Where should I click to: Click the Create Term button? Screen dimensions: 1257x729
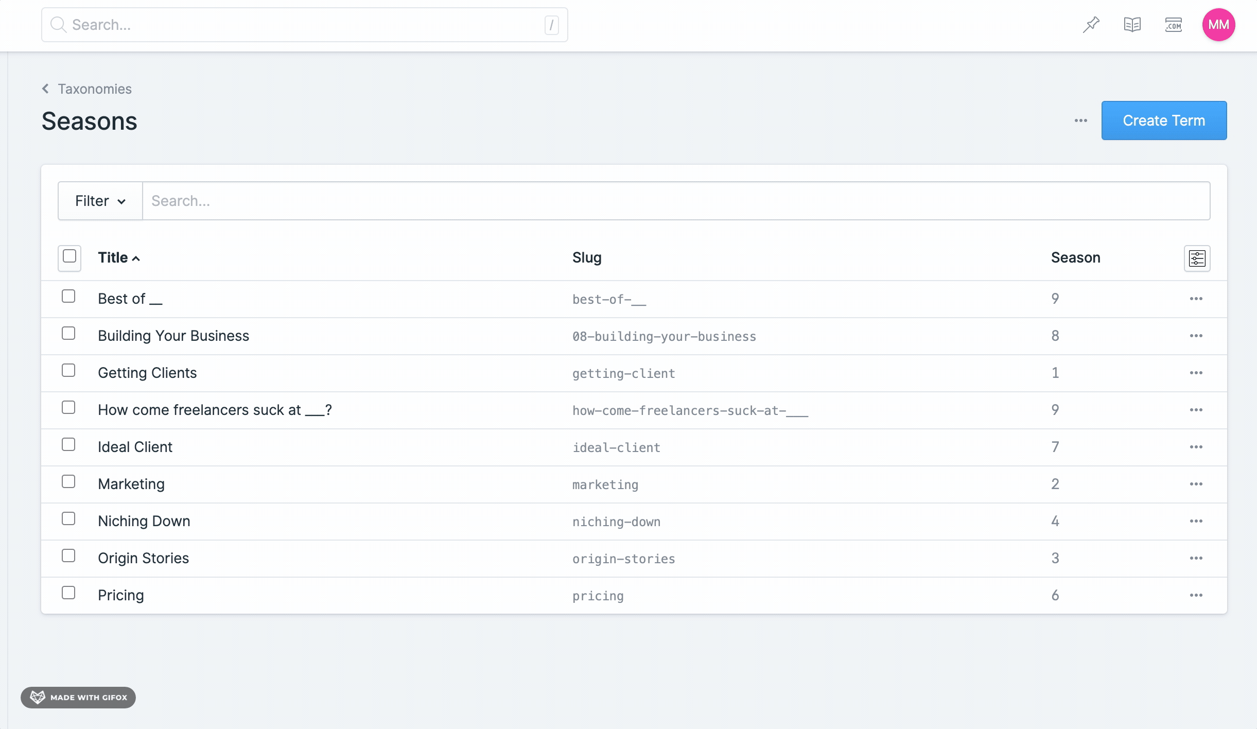pos(1164,120)
